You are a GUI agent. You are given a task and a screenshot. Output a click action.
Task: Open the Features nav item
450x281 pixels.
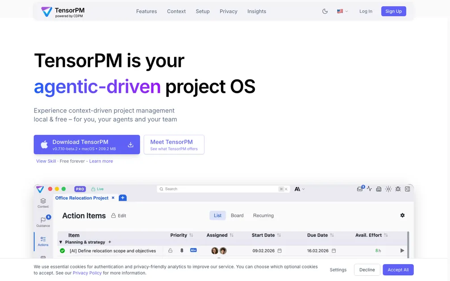(146, 11)
